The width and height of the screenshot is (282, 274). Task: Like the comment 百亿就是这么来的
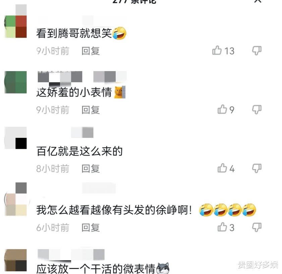222,168
